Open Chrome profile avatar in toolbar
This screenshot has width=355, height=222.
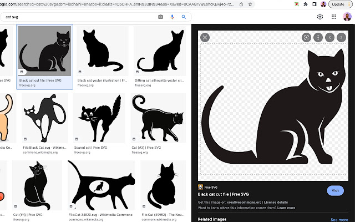pos(323,4)
